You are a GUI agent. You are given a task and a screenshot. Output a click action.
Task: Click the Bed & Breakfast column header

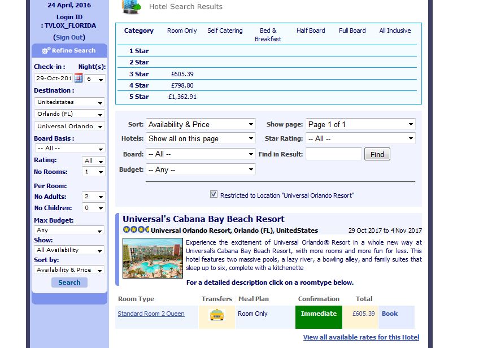(x=268, y=35)
